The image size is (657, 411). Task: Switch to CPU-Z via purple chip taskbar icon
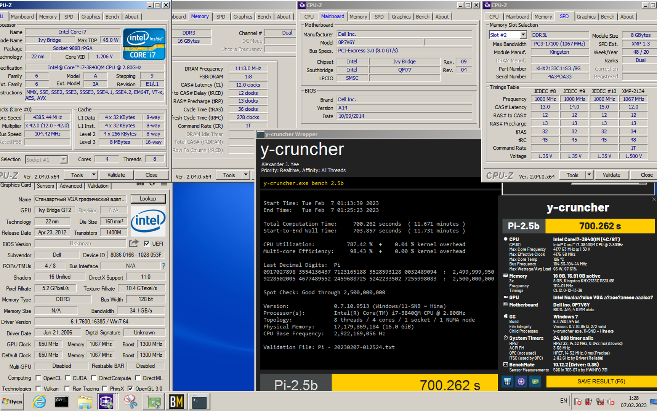[106, 401]
